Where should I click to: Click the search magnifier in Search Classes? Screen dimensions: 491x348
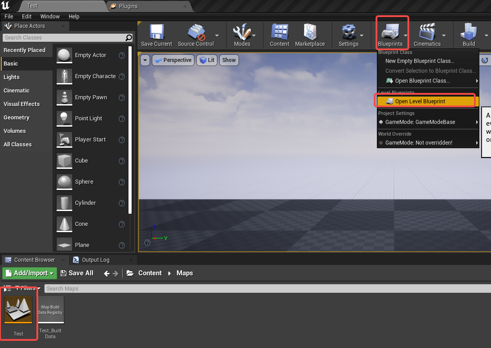pyautogui.click(x=128, y=38)
